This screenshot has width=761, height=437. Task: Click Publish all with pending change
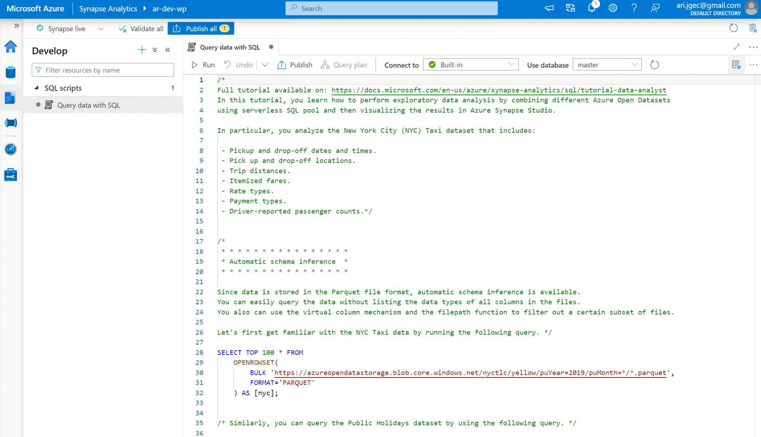coord(201,28)
